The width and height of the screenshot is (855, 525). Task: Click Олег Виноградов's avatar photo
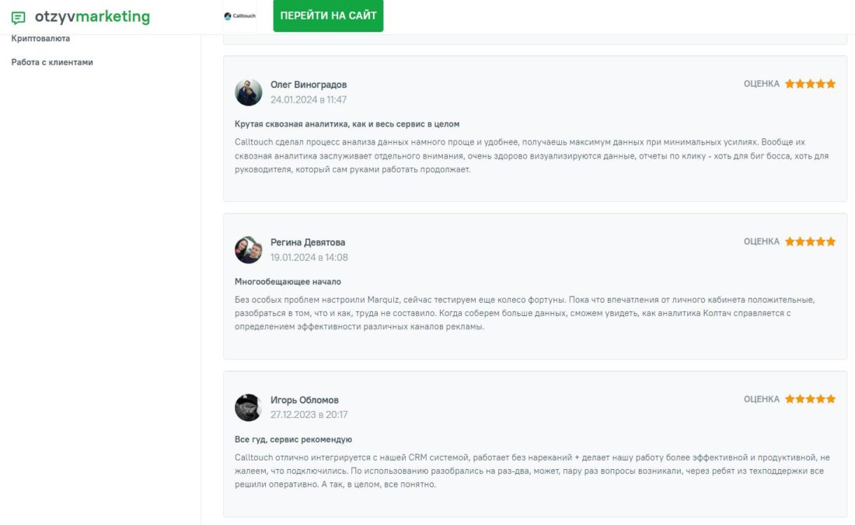(249, 92)
